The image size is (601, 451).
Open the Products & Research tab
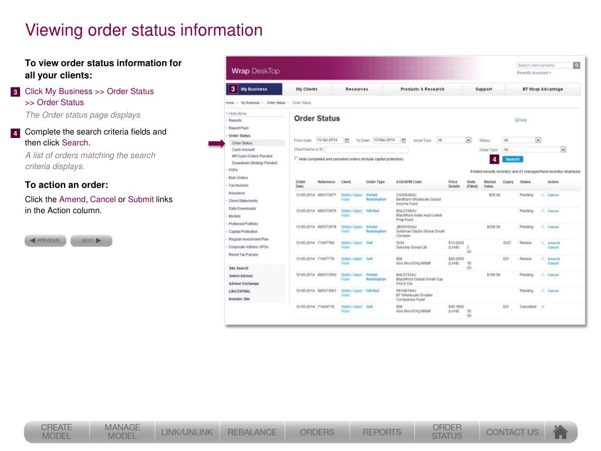coord(423,89)
